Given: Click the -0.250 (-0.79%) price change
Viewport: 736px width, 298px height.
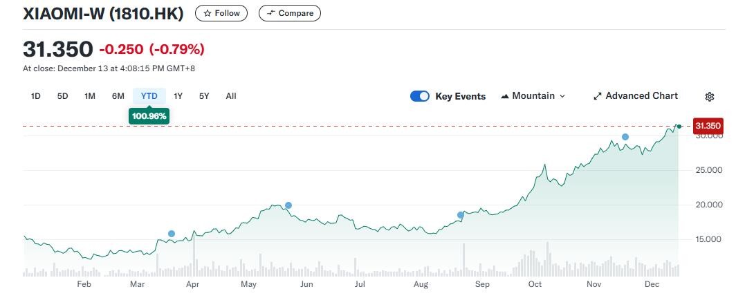Looking at the screenshot, I should 151,49.
